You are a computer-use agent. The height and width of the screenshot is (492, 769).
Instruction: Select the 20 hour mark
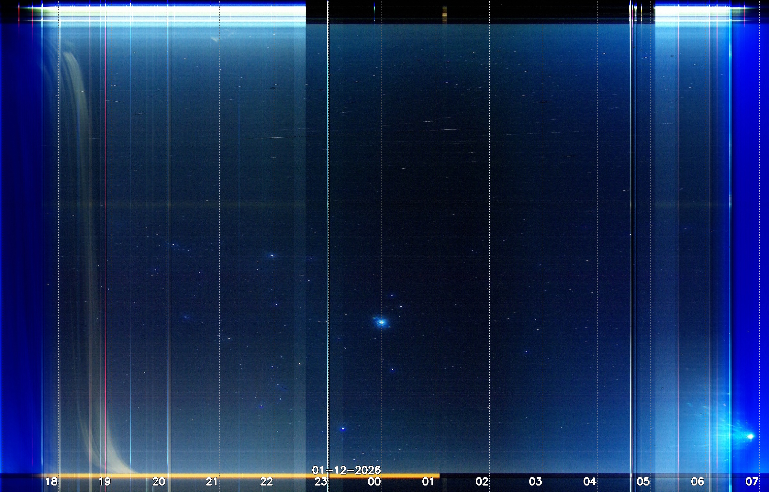pyautogui.click(x=159, y=482)
